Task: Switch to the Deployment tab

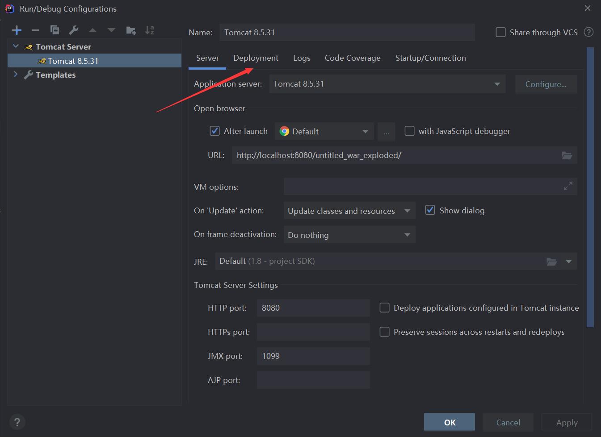Action: 256,58
